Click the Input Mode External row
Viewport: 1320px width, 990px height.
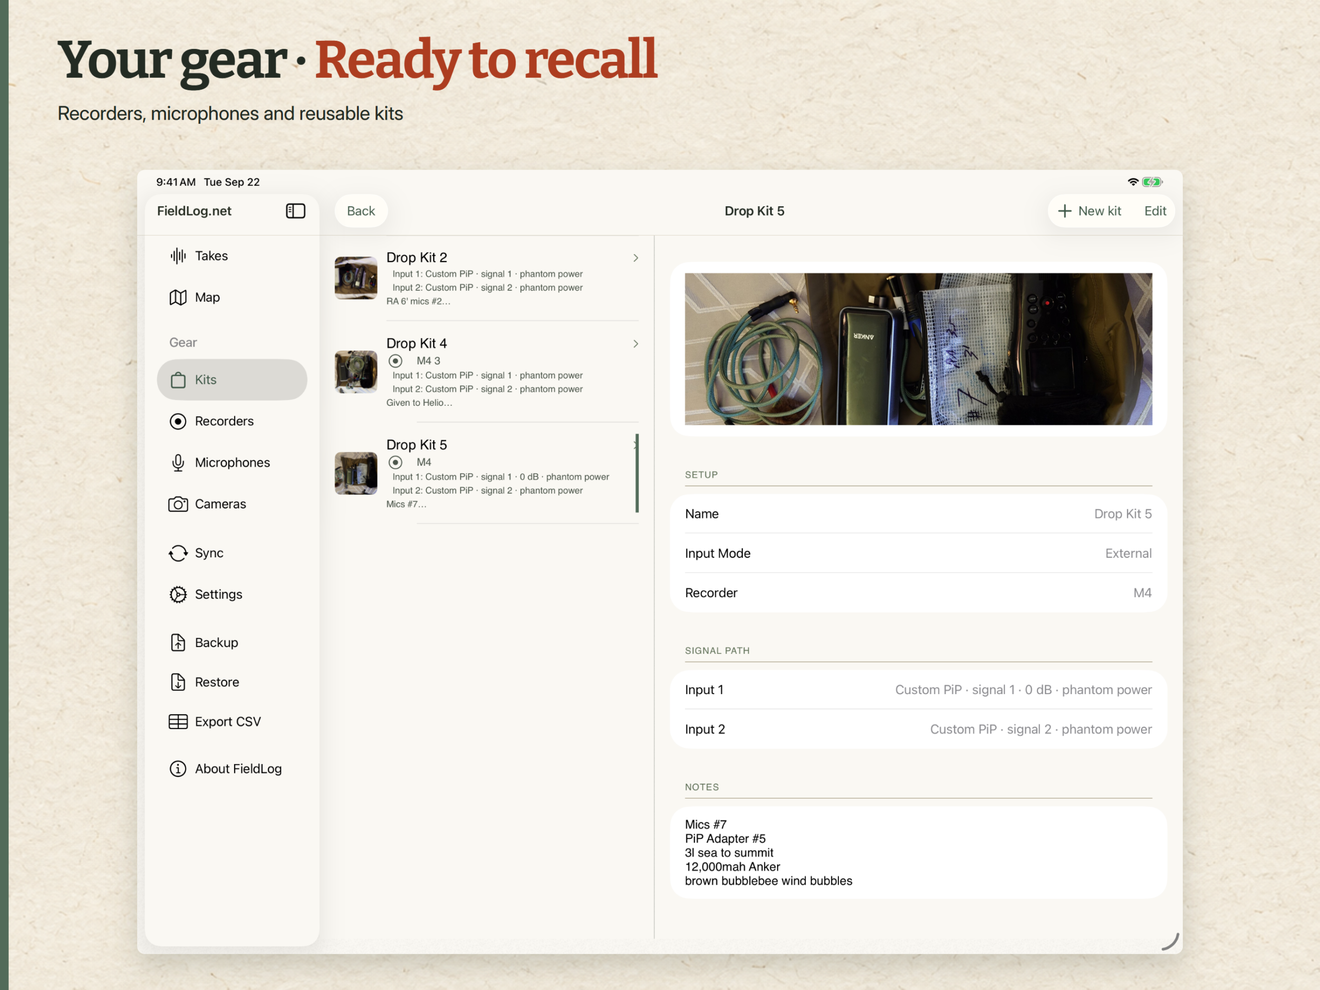click(918, 553)
